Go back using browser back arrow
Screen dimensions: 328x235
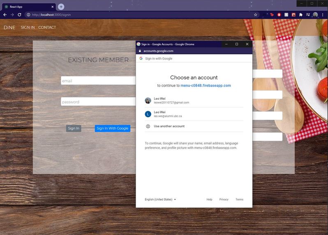[5, 15]
